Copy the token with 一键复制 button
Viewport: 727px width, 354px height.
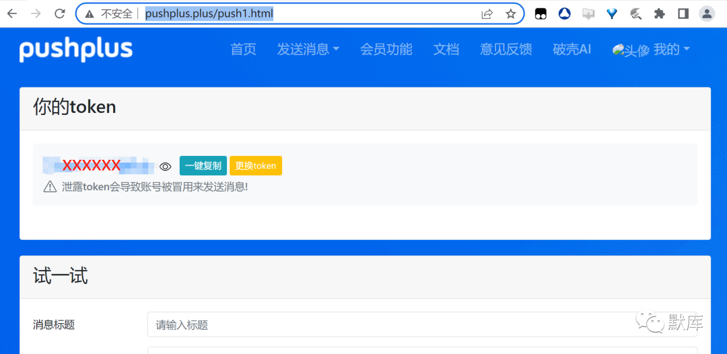point(203,166)
